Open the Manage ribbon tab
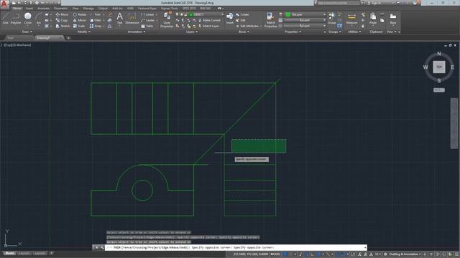The height and width of the screenshot is (258, 460). (x=88, y=9)
